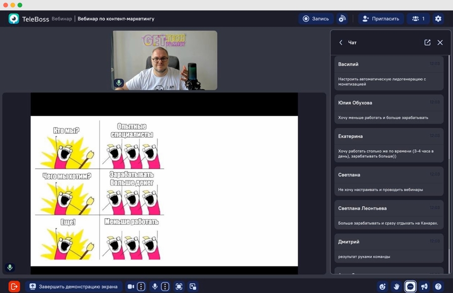Click the shared screen meme slide
453x293 pixels.
pyautogui.click(x=164, y=191)
